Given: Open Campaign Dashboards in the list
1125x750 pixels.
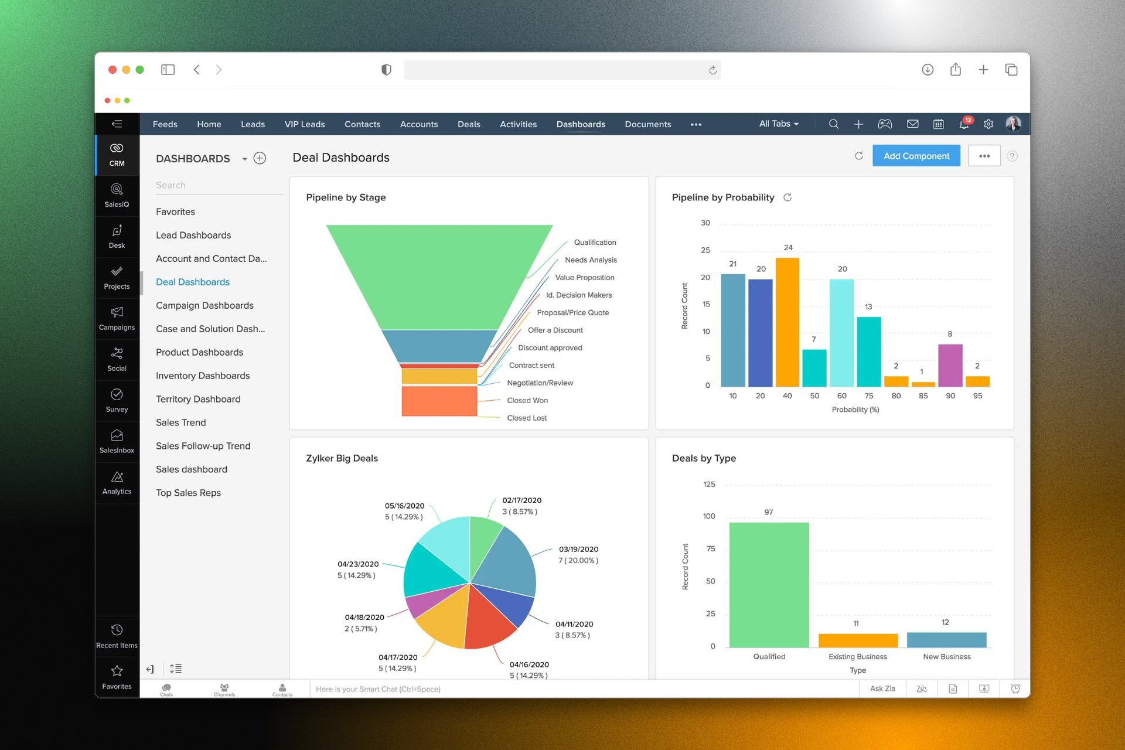Looking at the screenshot, I should click(204, 305).
